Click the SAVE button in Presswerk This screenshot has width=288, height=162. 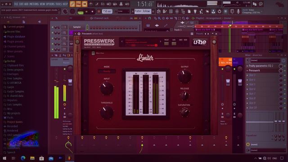174,44
